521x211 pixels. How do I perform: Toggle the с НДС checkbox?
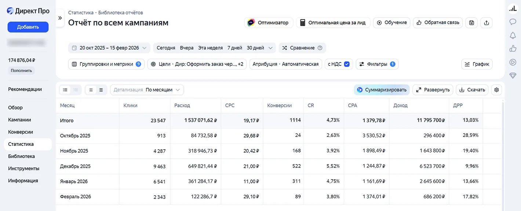(x=347, y=64)
